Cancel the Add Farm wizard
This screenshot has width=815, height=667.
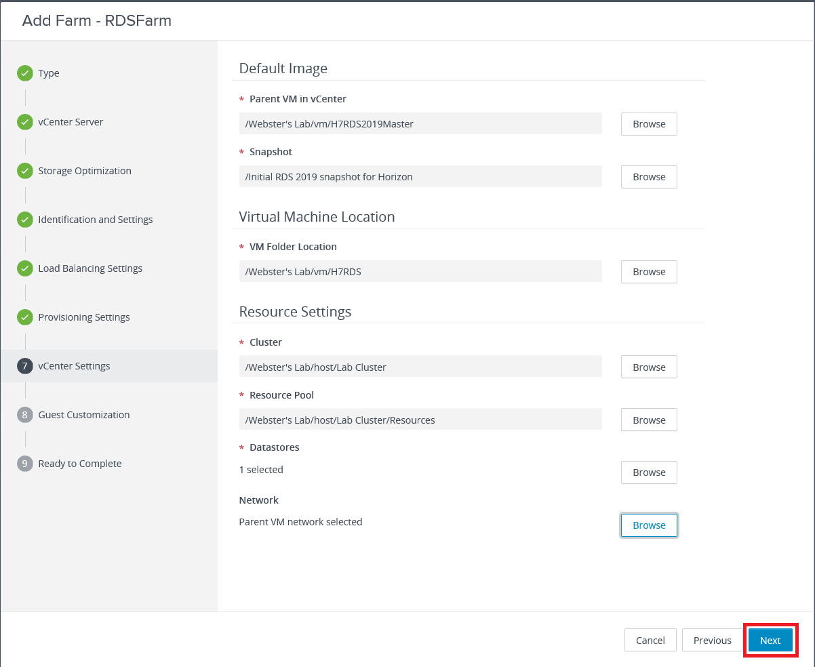650,641
